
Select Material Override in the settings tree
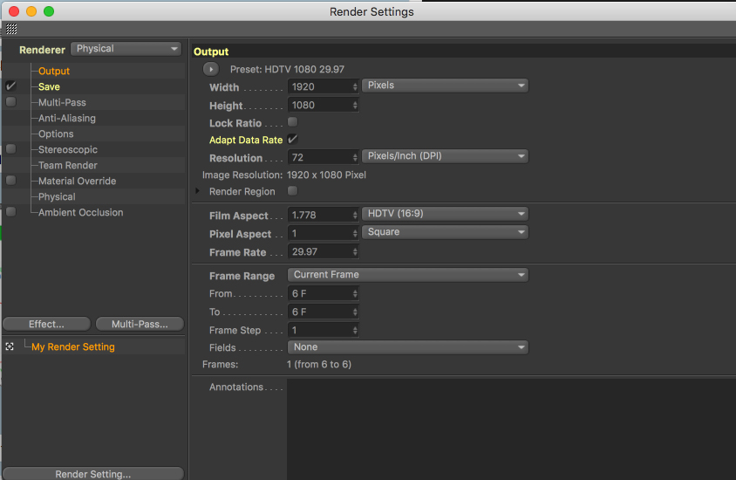tap(77, 181)
